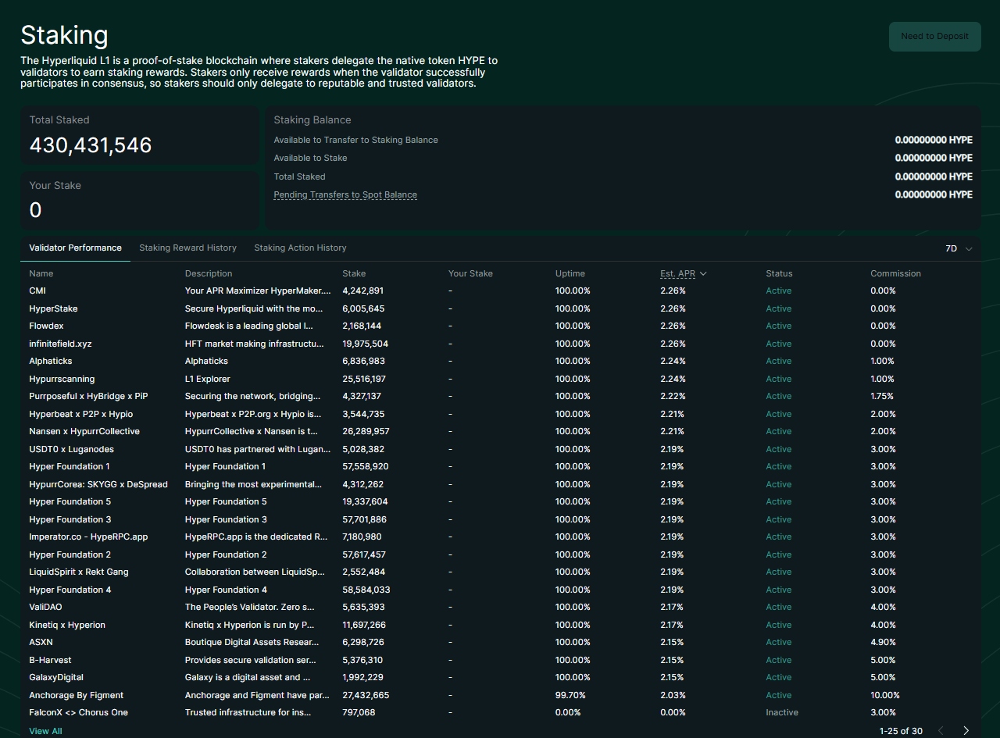Click the View All link
1000x738 pixels.
point(45,730)
